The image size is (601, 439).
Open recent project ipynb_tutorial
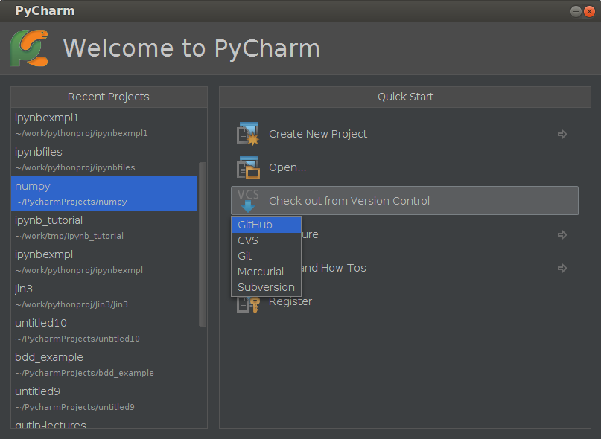(x=104, y=228)
